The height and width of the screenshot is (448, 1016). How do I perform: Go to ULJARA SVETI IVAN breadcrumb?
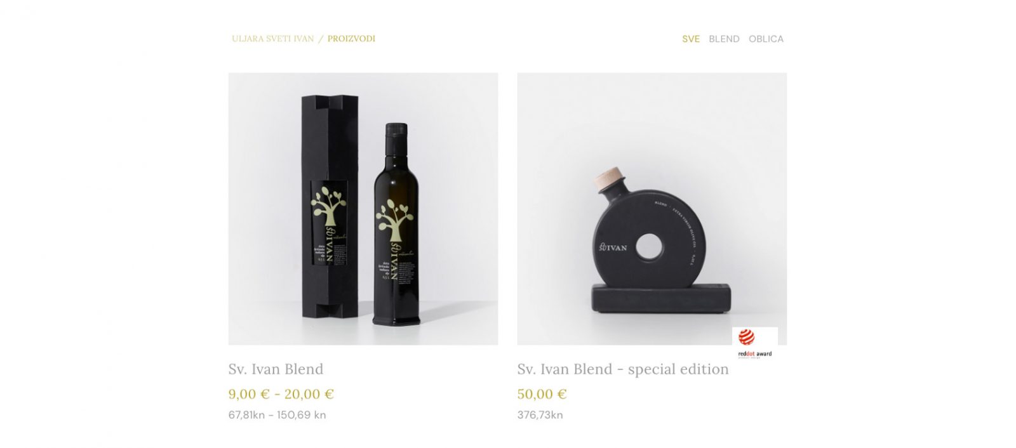[273, 39]
